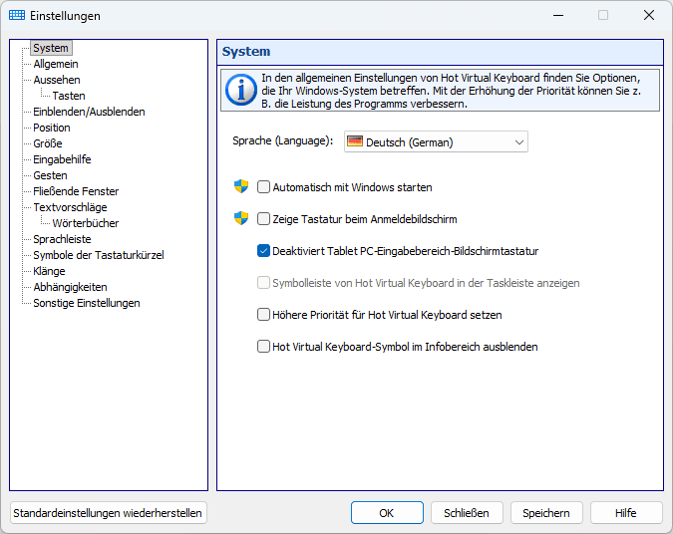Click the blue info icon
Viewport: 673px width, 534px height.
[x=241, y=91]
